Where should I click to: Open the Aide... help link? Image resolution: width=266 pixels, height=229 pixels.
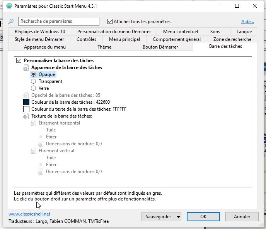[247, 22]
